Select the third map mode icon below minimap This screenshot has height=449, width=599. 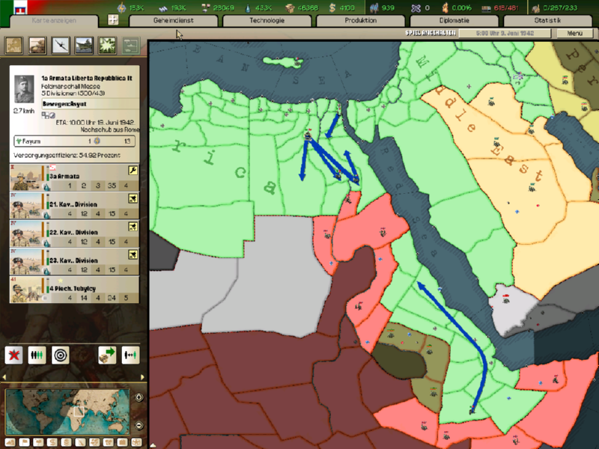pos(38,442)
